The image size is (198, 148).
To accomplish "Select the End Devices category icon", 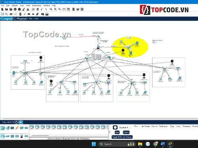I will tap(8, 128).
